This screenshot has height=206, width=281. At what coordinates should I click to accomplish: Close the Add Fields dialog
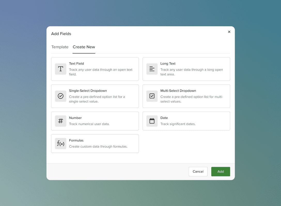pyautogui.click(x=229, y=32)
